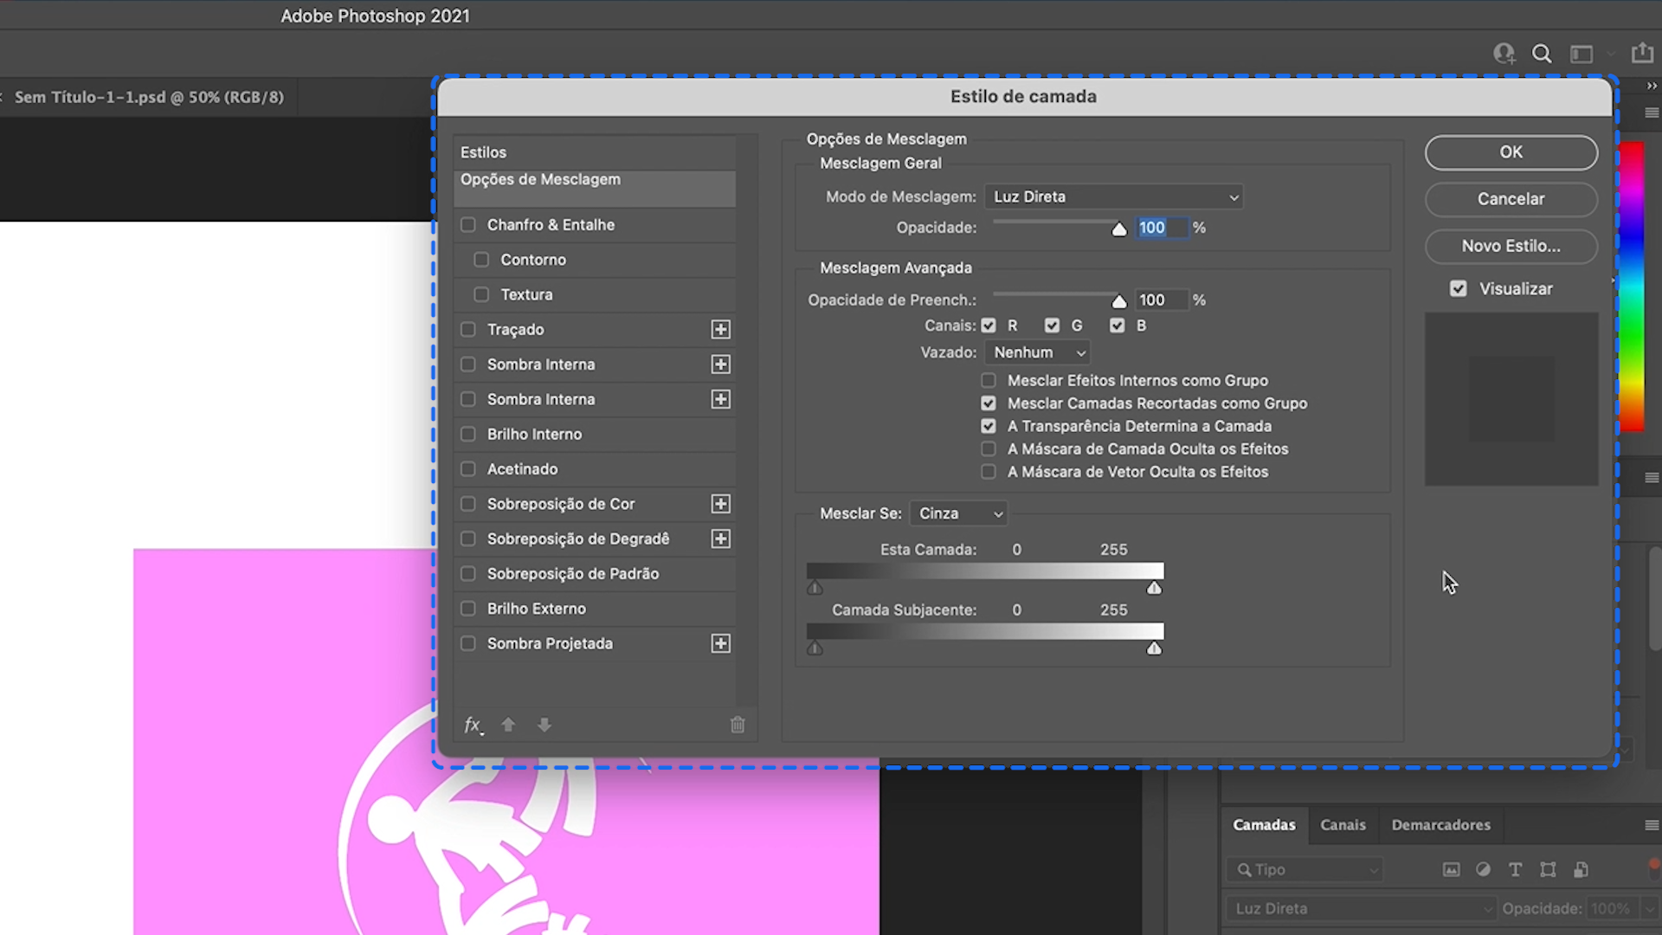Switch to the Demarcadores tab
This screenshot has height=935, width=1662.
[1440, 823]
